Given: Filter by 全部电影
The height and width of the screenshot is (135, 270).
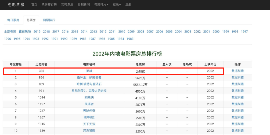Looking at the screenshot, I should (x=10, y=32).
